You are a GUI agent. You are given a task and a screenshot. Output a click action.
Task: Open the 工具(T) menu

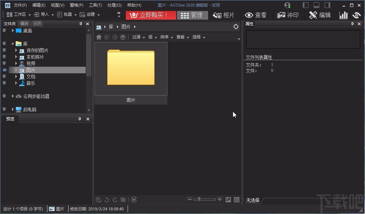[95, 5]
